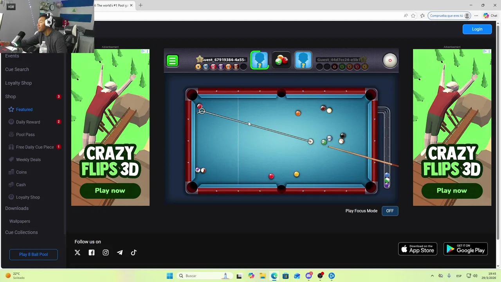Open Cue Search in the sidebar
Screen dimensions: 501x282
click(17, 69)
